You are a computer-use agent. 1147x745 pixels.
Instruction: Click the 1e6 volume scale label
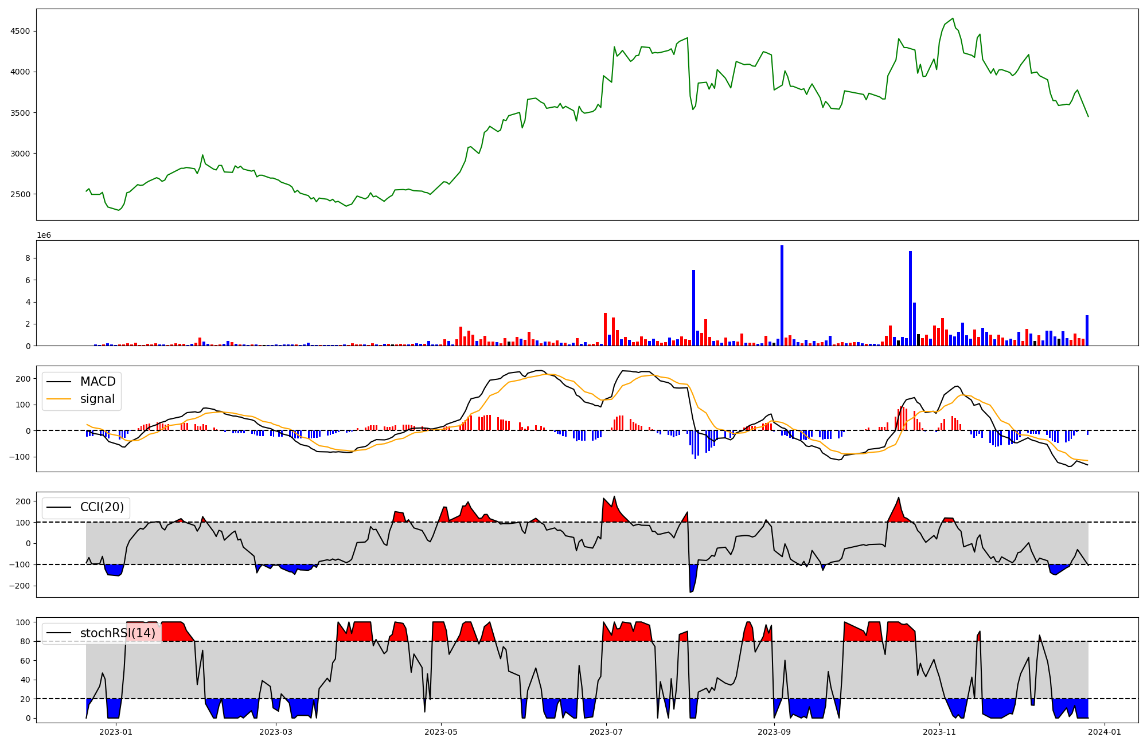pyautogui.click(x=44, y=235)
